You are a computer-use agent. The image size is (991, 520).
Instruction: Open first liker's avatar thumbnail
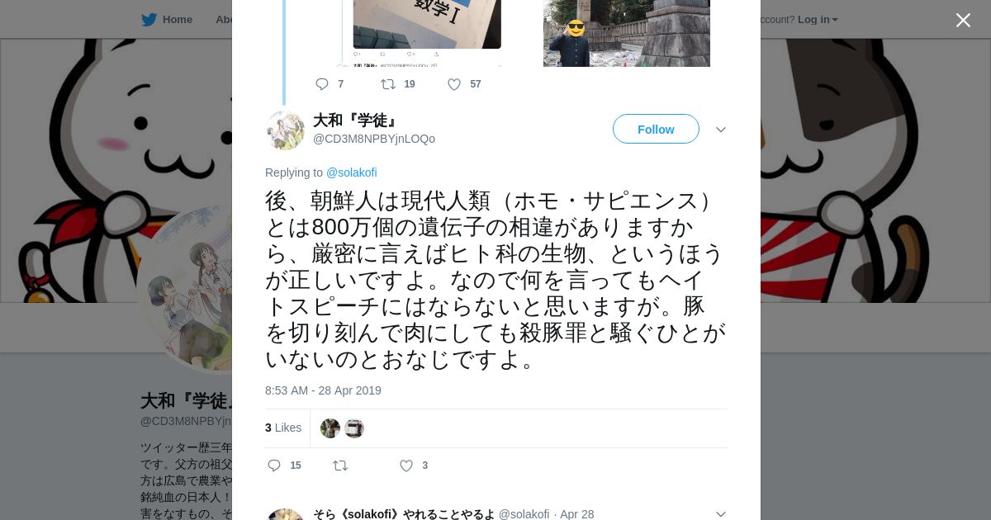tap(330, 428)
